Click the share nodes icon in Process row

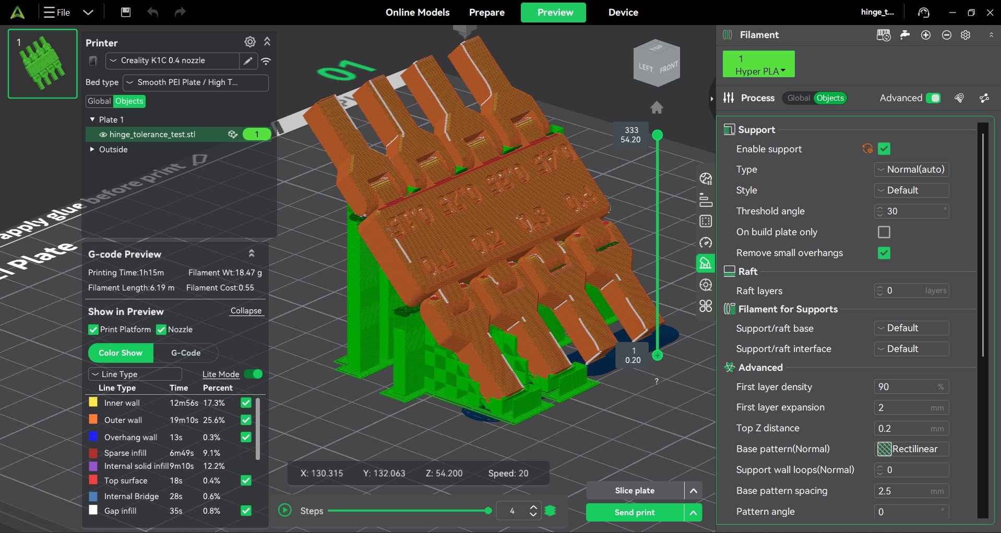point(984,98)
